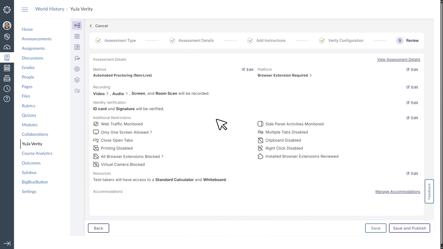Open the Verity layers stack icon

coord(77,80)
